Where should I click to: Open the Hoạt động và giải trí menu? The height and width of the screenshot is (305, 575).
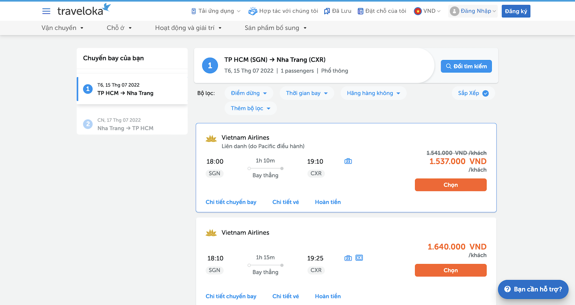(x=189, y=28)
